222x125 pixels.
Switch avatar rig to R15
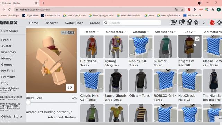tap(71, 32)
